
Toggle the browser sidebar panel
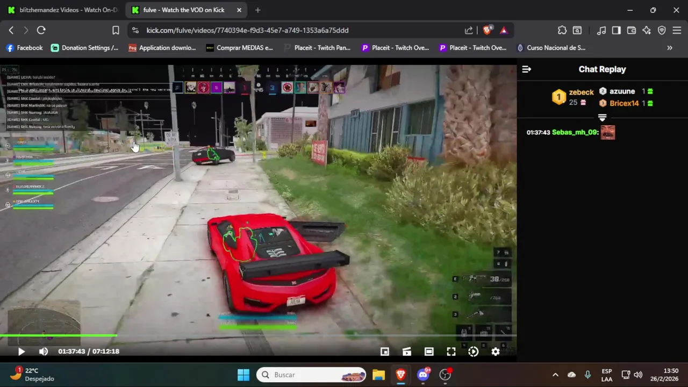point(617,31)
